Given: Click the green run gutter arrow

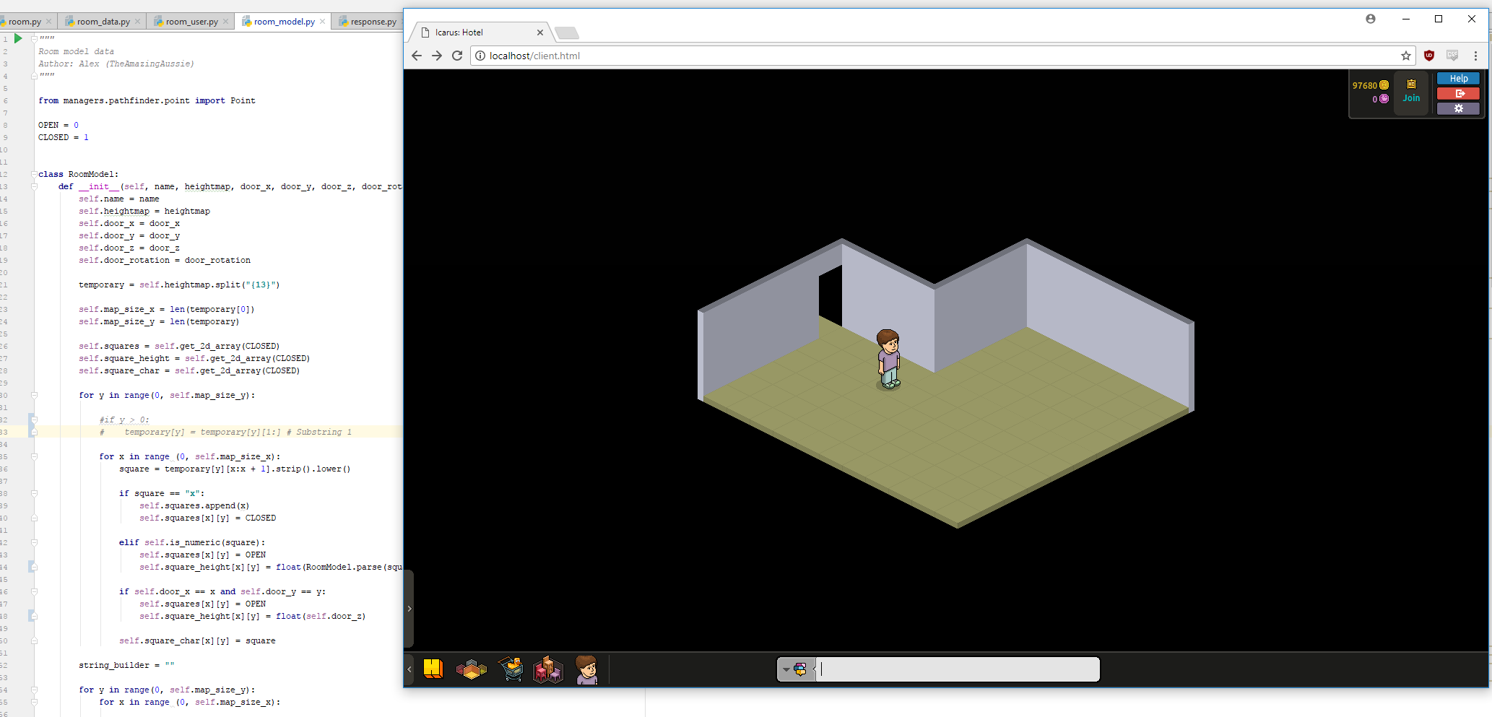Looking at the screenshot, I should [18, 38].
